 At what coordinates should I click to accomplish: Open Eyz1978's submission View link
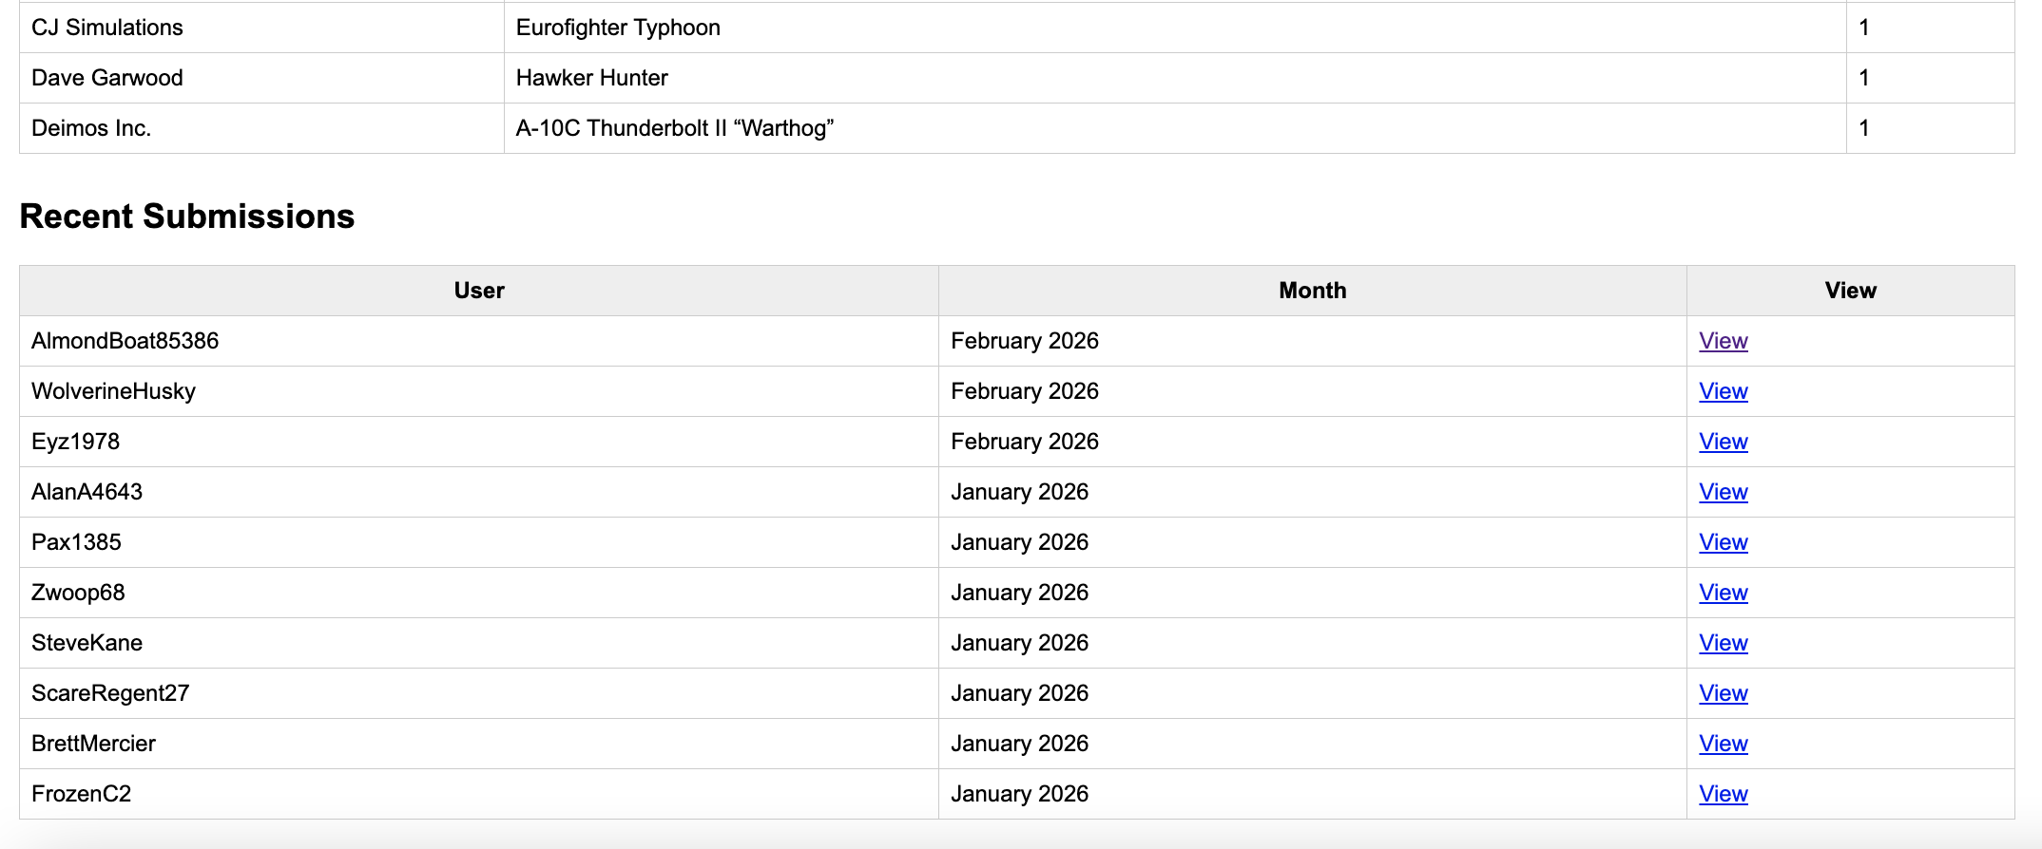pyautogui.click(x=1723, y=442)
